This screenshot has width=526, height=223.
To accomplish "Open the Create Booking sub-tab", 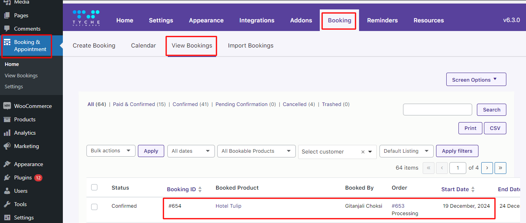I will click(94, 46).
